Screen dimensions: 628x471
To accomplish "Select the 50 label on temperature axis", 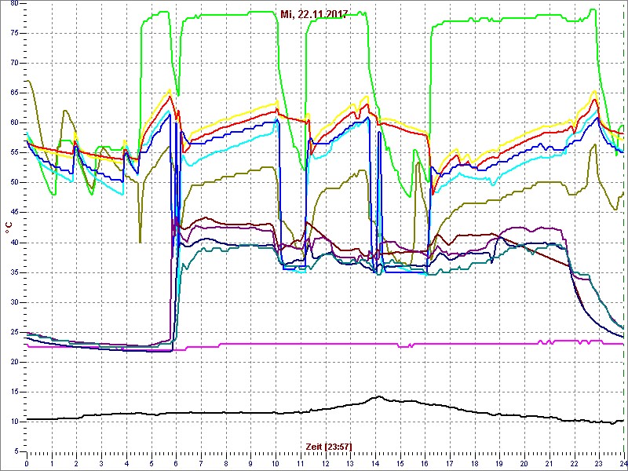I will coord(13,183).
